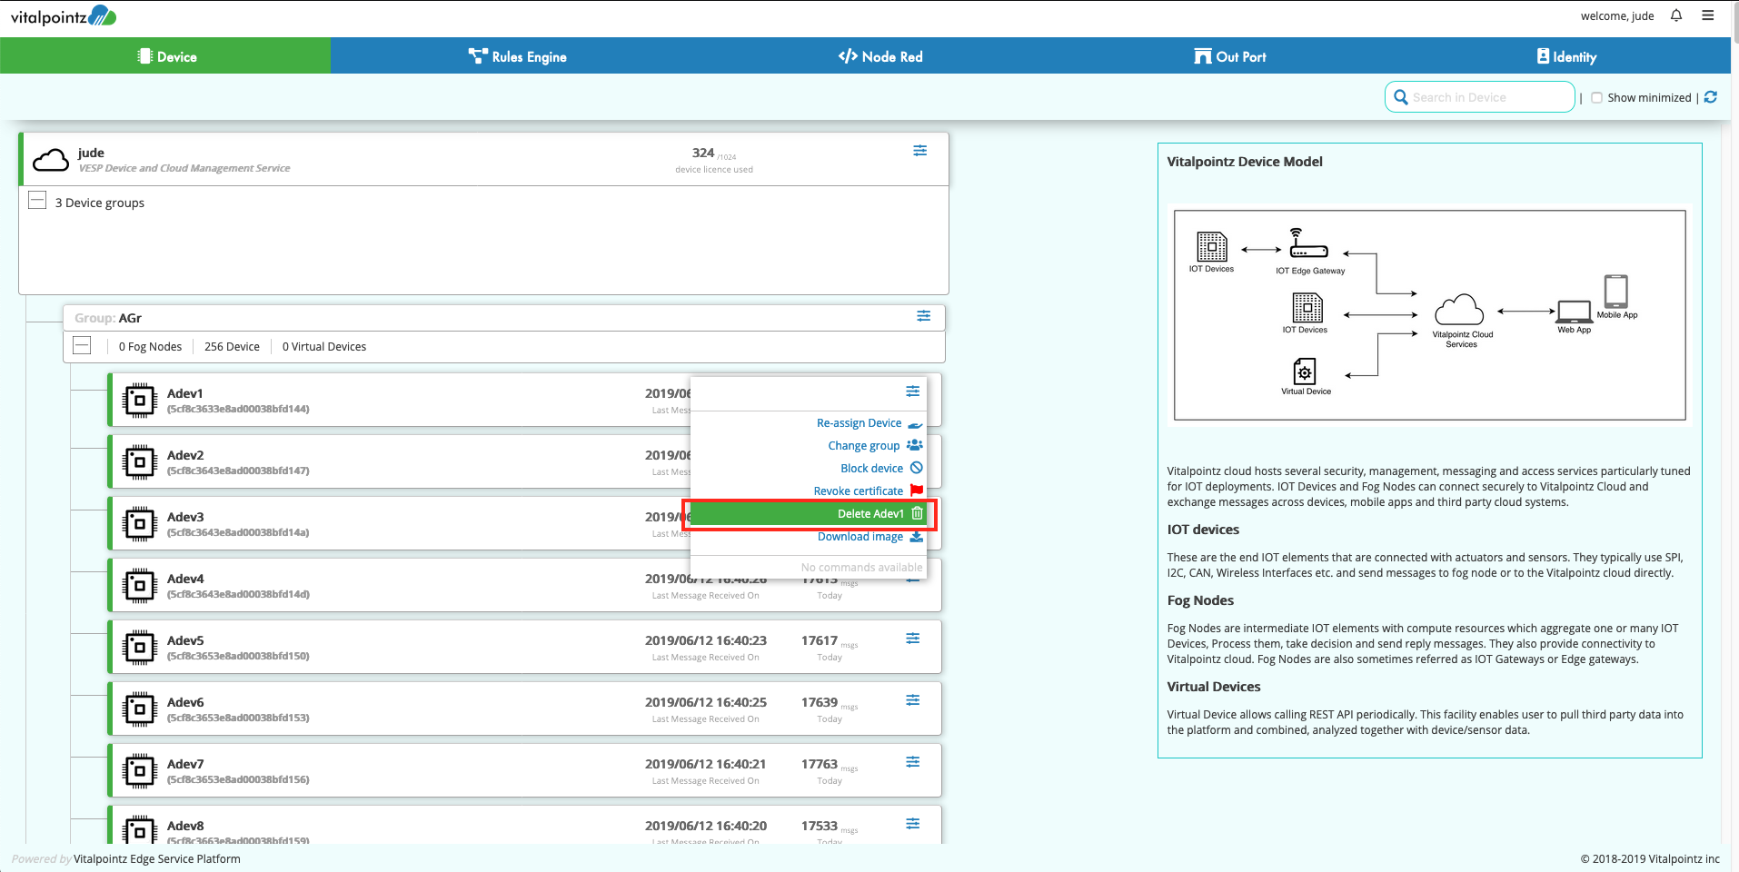Click the Vitalpointz Edge Service Platform footer text
The width and height of the screenshot is (1739, 872).
[x=157, y=859]
